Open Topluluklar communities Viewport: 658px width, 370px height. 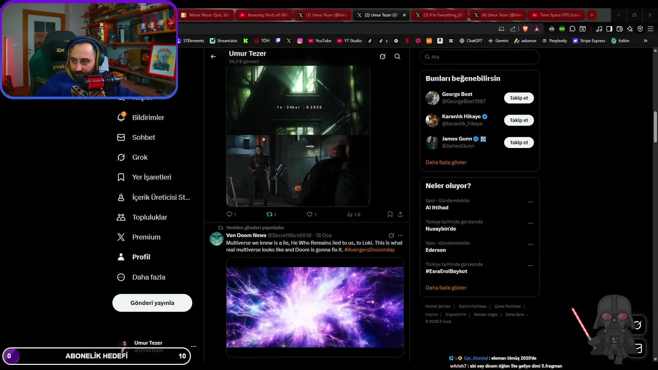142,217
